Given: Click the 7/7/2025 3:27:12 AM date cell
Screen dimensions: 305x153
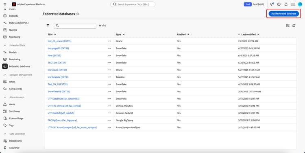Looking at the screenshot, I should 248,41.
